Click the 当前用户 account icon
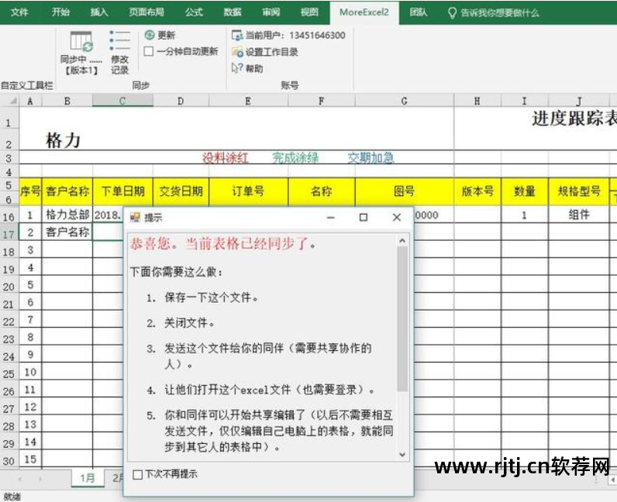 click(x=237, y=36)
